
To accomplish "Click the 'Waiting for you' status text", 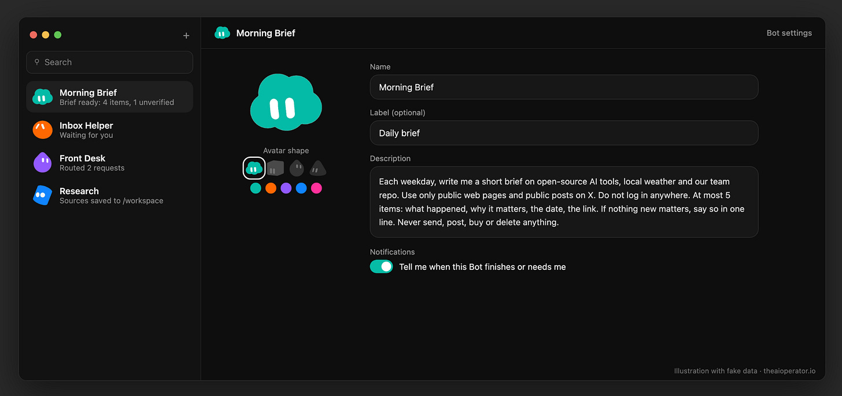I will 86,135.
